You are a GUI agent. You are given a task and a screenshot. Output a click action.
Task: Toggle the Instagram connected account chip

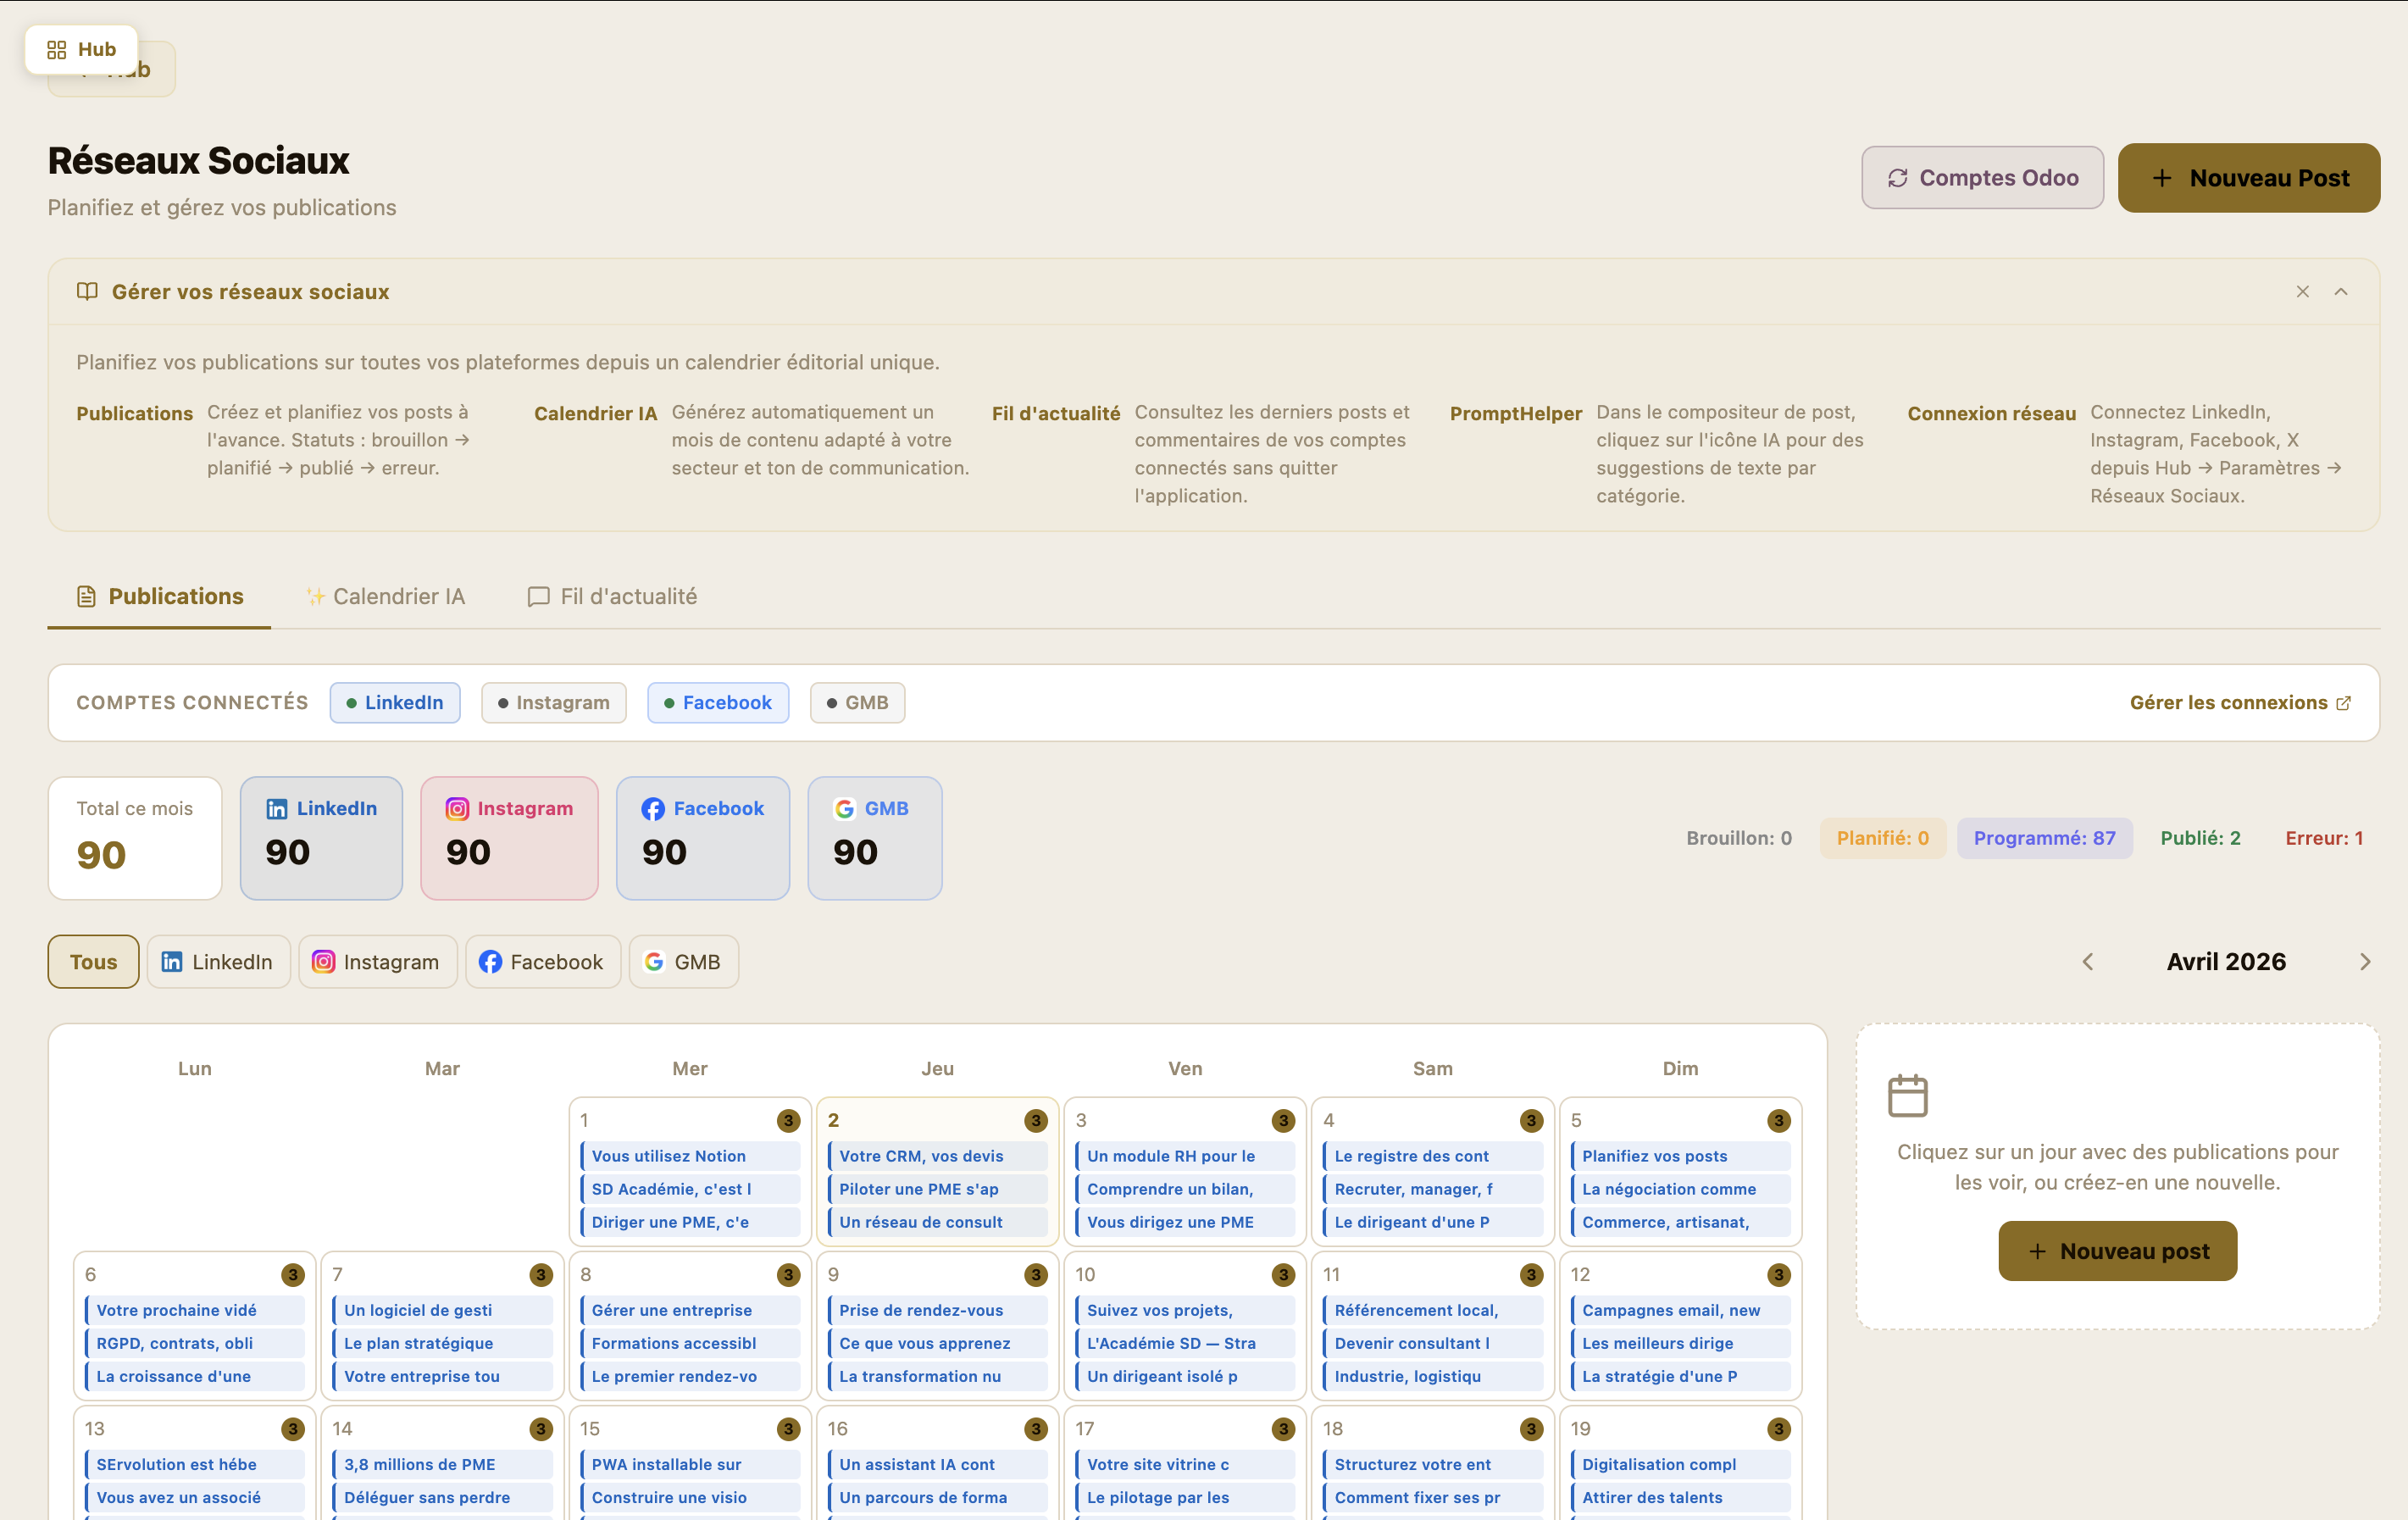[x=553, y=702]
